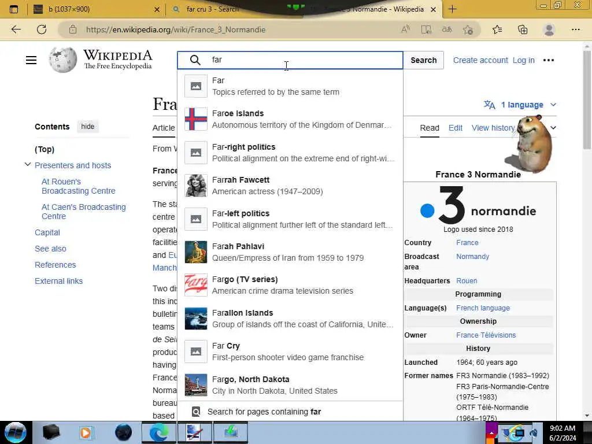The width and height of the screenshot is (592, 444).
Task: Close the b (1037×900) tab
Action: tap(157, 9)
